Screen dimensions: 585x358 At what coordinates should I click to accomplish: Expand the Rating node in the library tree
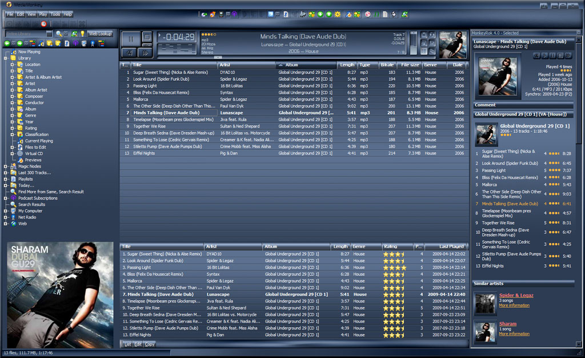coord(13,128)
